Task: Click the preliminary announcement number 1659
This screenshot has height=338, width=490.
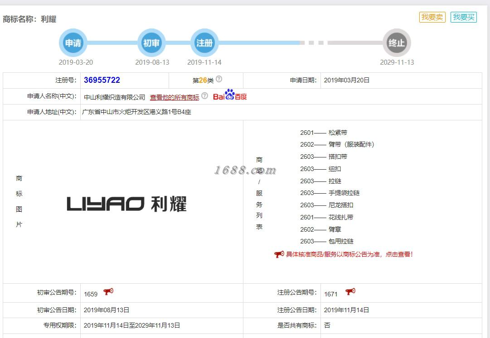Action: [91, 294]
